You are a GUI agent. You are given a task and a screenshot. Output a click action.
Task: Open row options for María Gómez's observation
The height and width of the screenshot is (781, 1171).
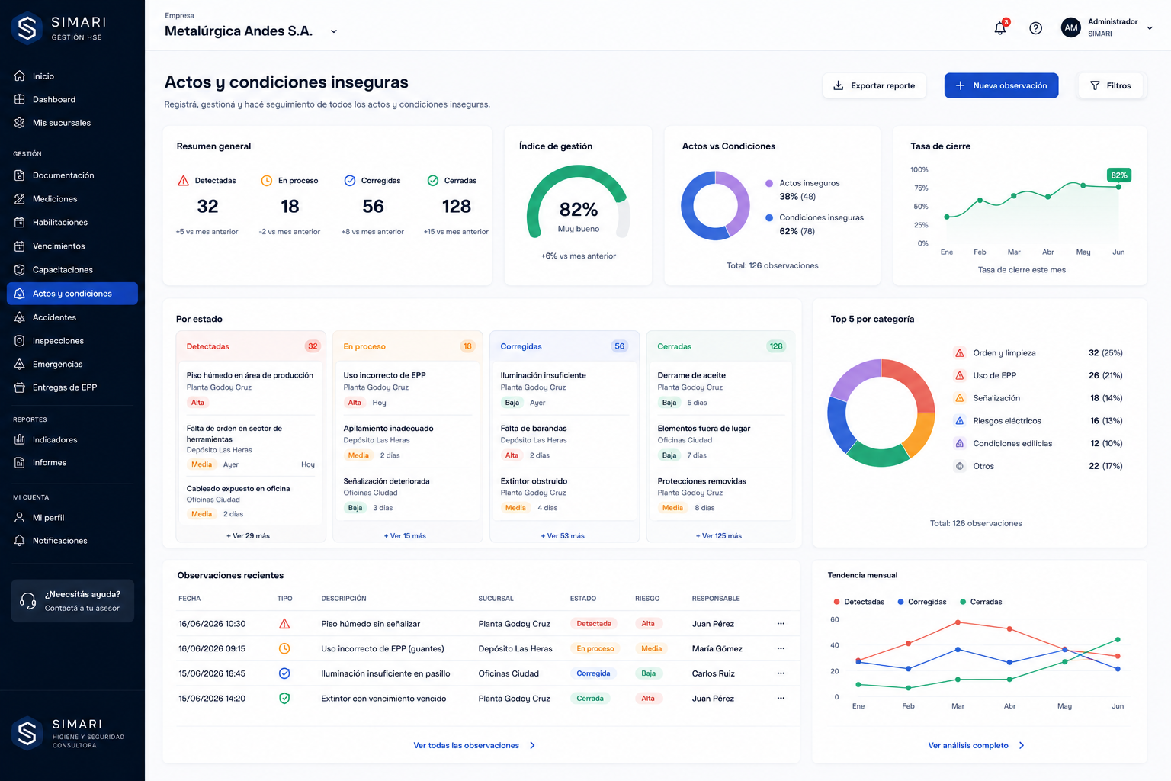(x=781, y=649)
